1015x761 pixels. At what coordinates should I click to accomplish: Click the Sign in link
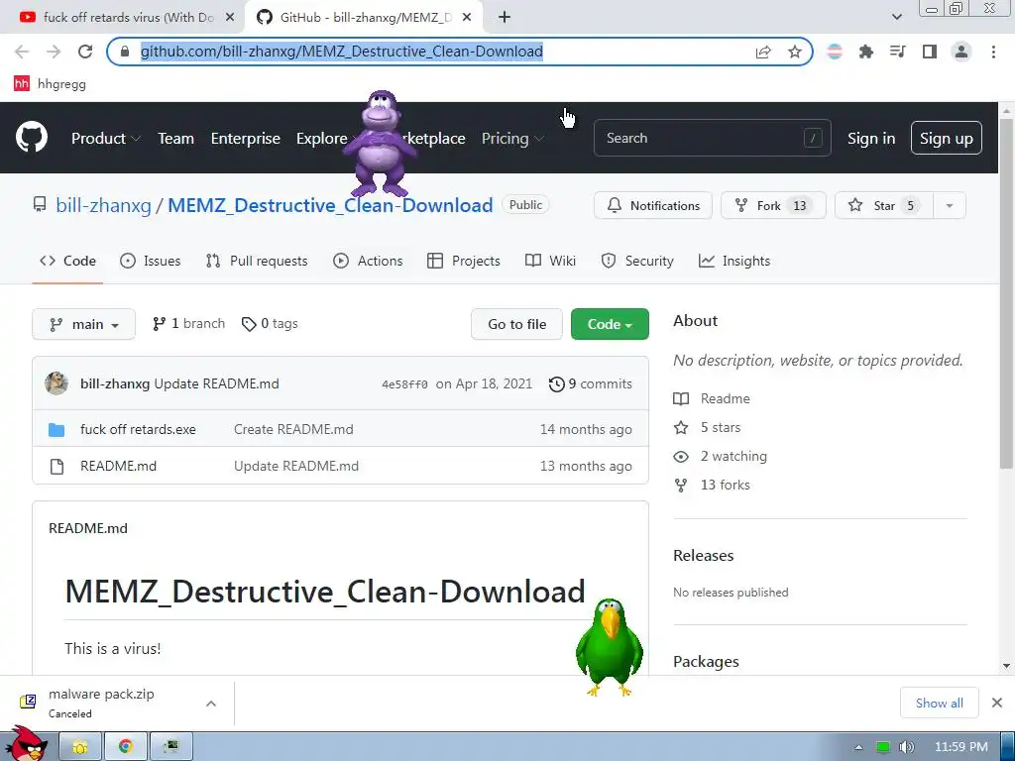coord(871,138)
